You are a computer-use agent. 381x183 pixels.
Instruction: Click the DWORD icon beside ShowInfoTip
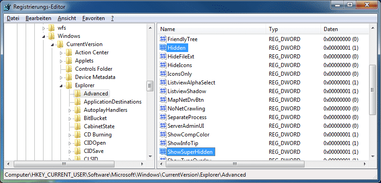pos(163,143)
